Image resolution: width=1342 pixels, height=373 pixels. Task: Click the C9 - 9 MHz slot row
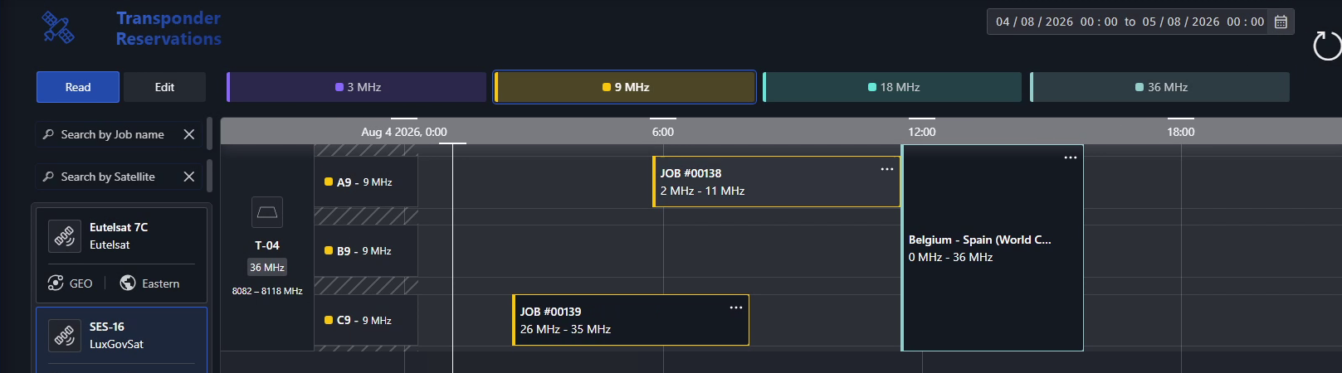(366, 320)
